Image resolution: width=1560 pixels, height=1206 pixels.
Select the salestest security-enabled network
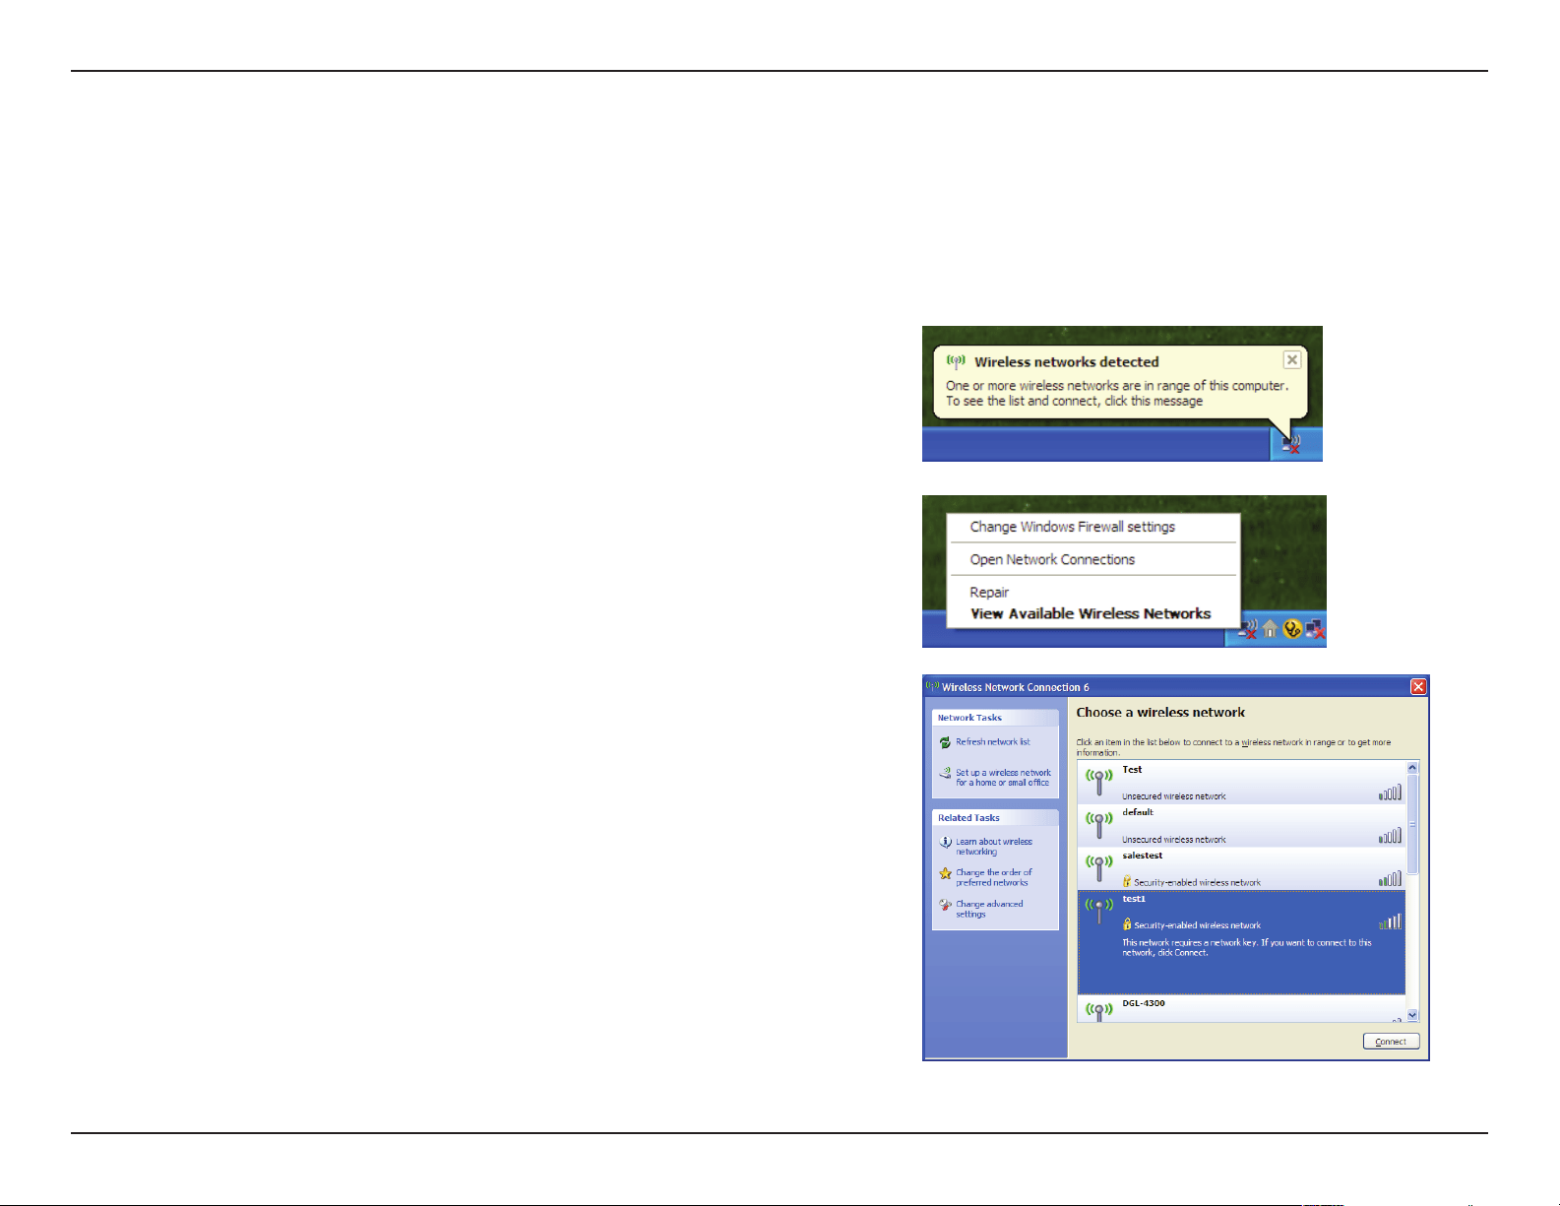point(1241,868)
